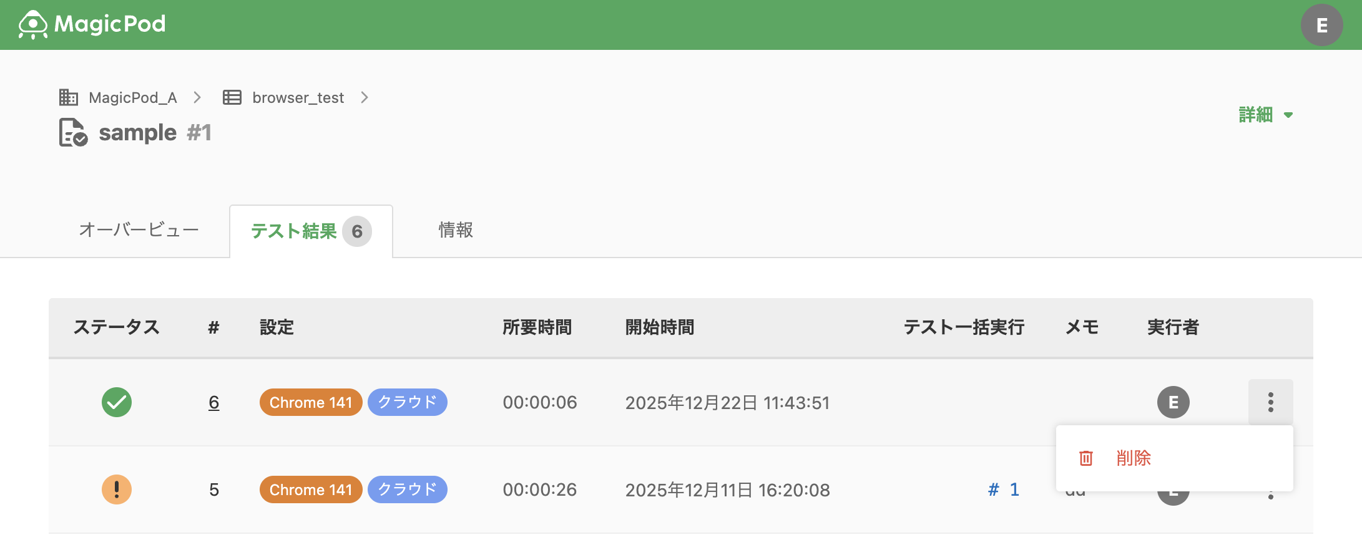Click クラウド tag in row 6
Image resolution: width=1362 pixels, height=540 pixels.
coord(408,402)
